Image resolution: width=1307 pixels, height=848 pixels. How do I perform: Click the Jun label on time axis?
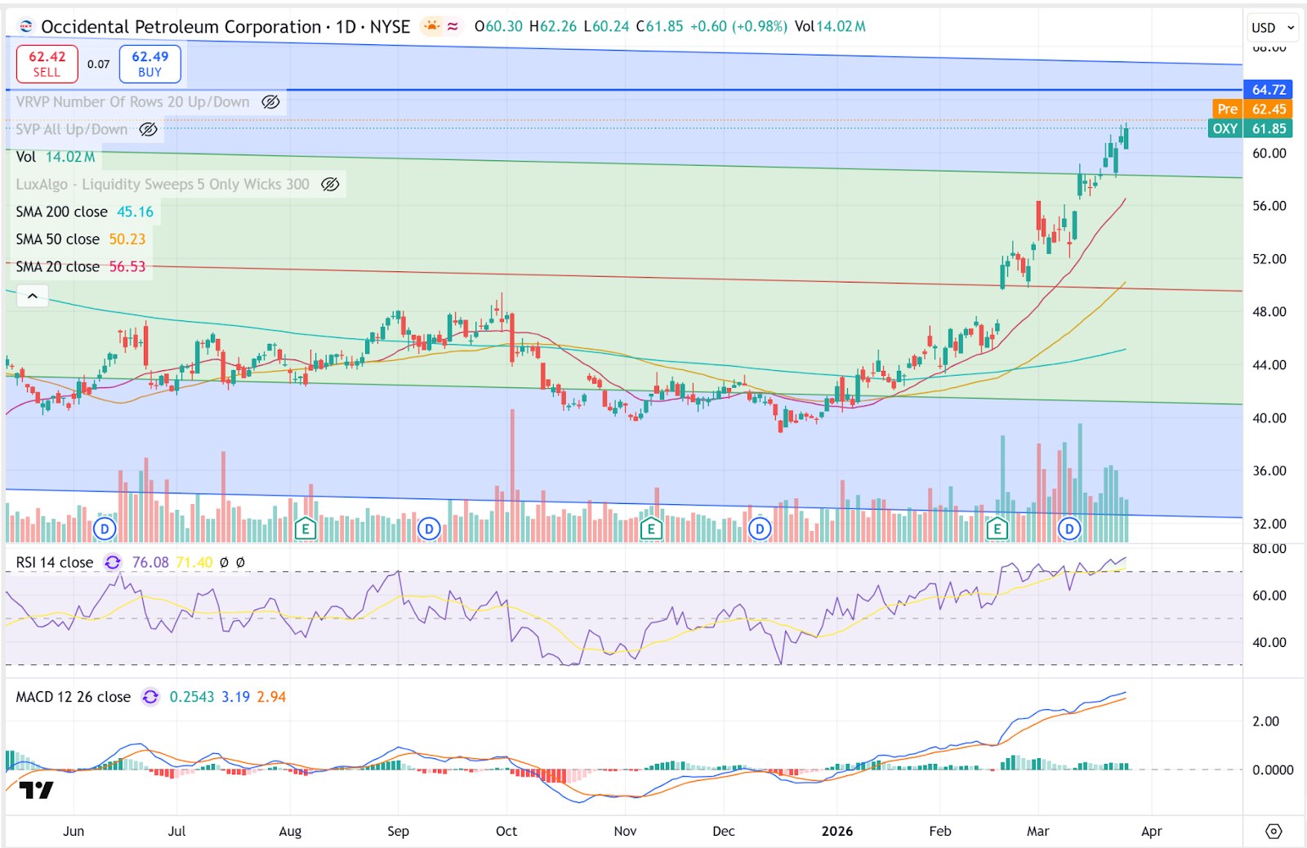pyautogui.click(x=74, y=831)
